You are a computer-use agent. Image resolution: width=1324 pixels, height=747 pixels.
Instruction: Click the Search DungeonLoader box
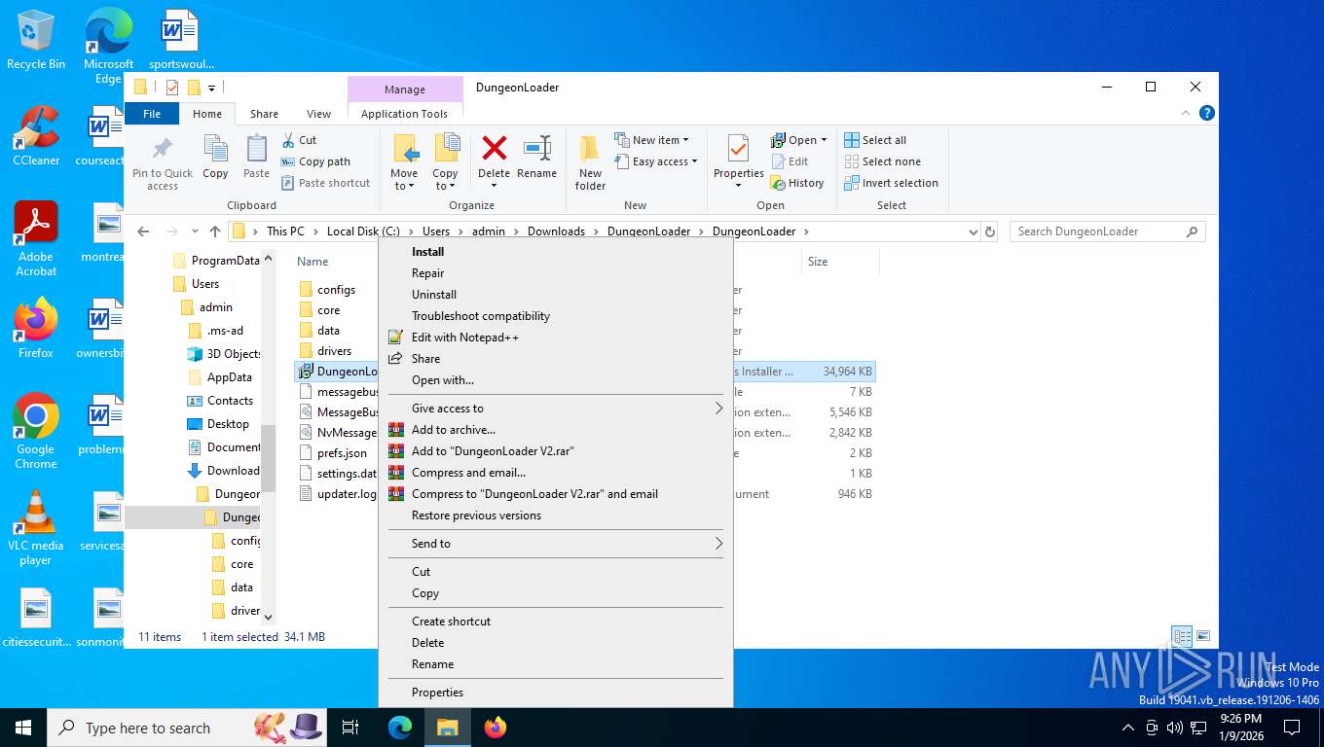point(1107,231)
